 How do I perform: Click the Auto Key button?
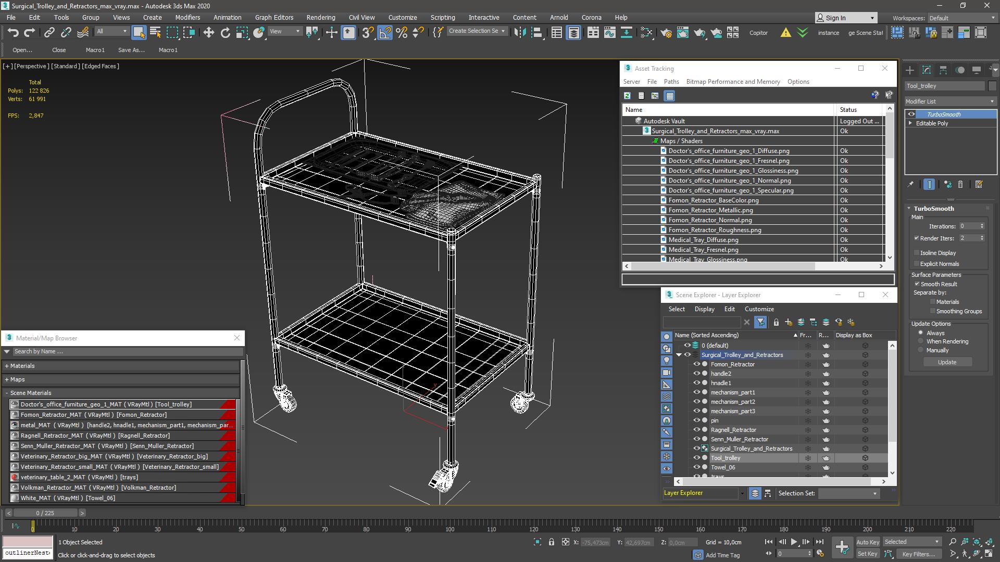(867, 542)
